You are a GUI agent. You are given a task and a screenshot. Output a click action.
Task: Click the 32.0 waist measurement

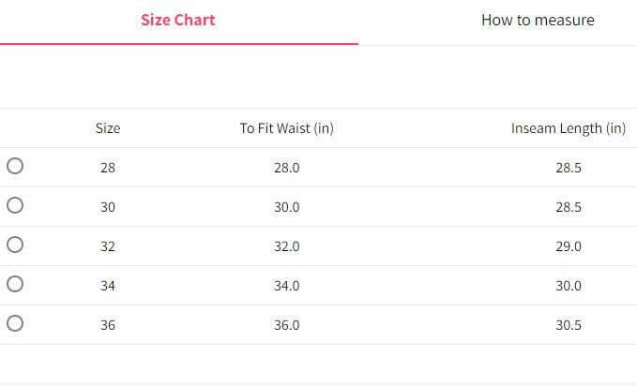[286, 246]
